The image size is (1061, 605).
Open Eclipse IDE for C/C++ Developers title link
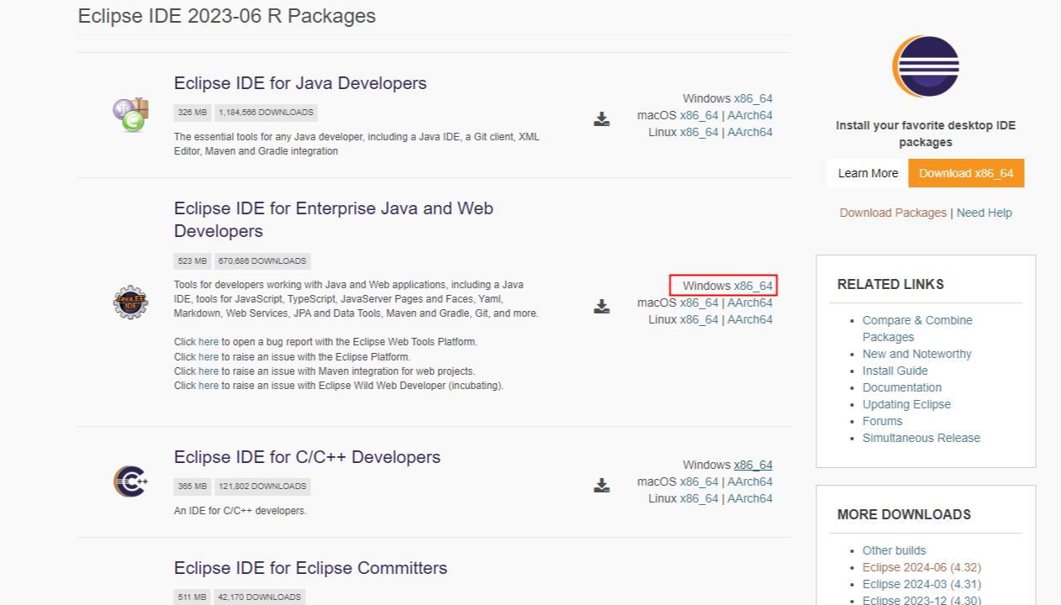[x=307, y=457]
